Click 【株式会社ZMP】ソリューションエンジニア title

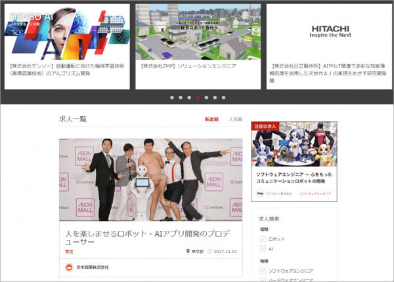(x=188, y=66)
